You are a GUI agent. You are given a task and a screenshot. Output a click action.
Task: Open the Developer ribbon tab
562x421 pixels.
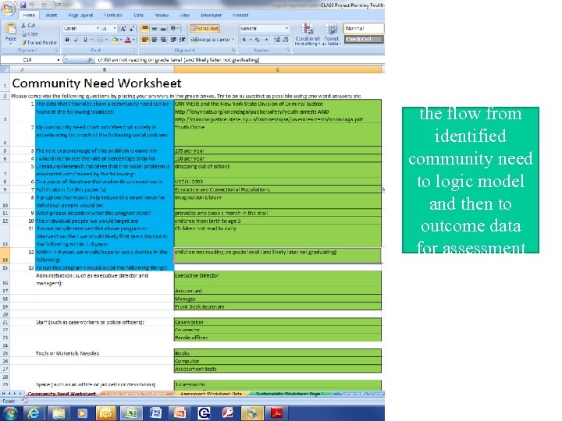coord(211,16)
